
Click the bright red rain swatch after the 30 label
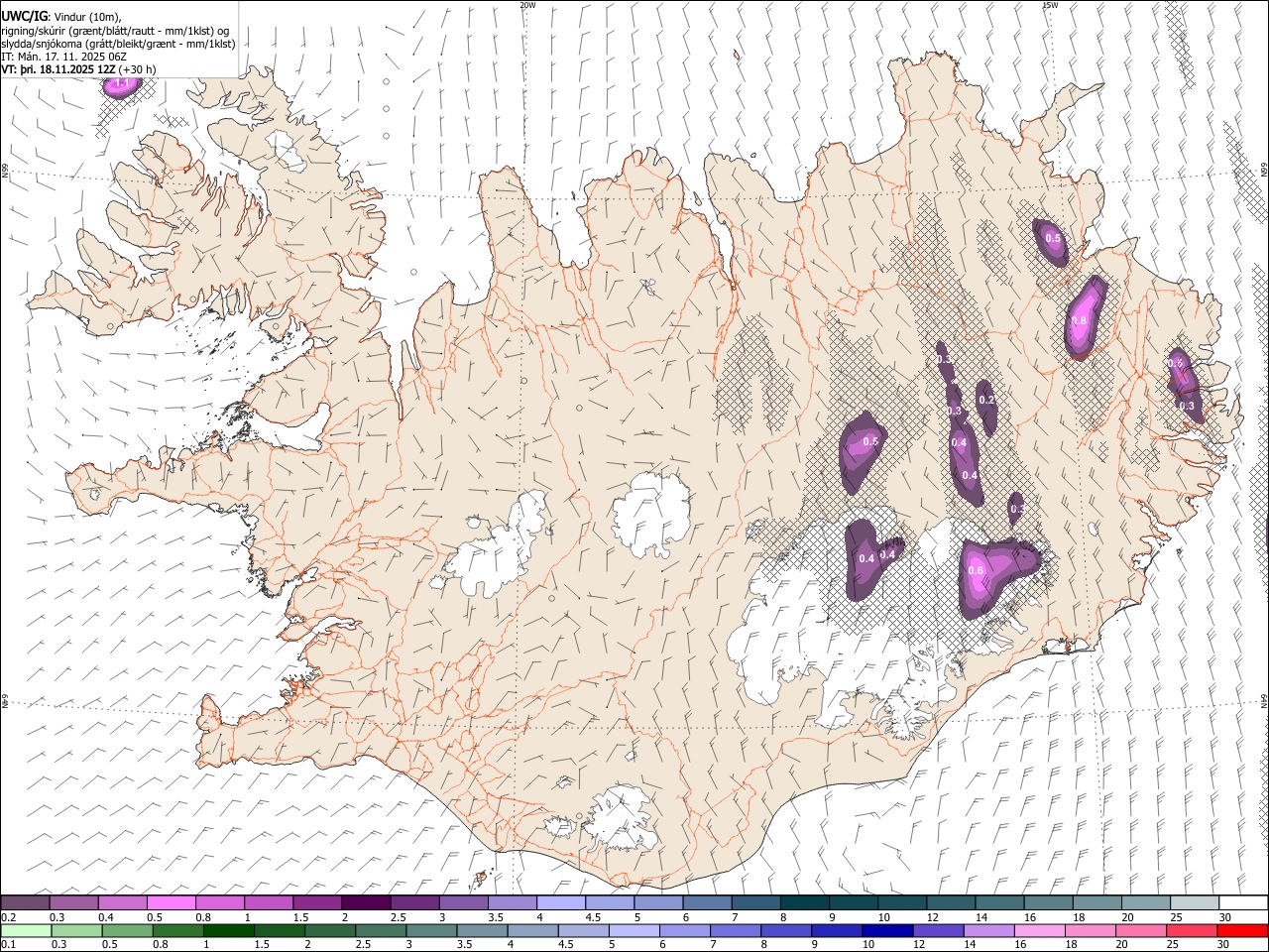coord(1242,930)
